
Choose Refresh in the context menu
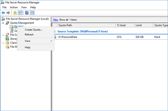click(29, 34)
